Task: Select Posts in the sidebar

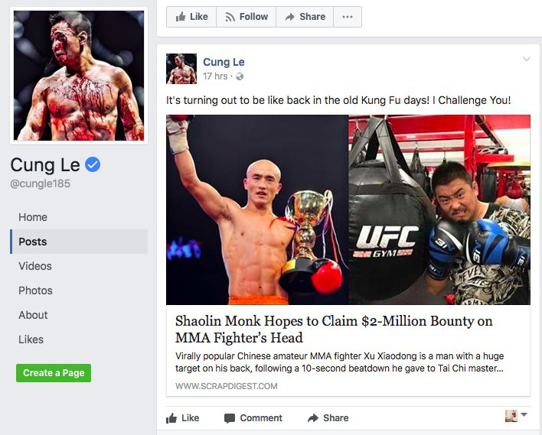Action: click(x=79, y=242)
